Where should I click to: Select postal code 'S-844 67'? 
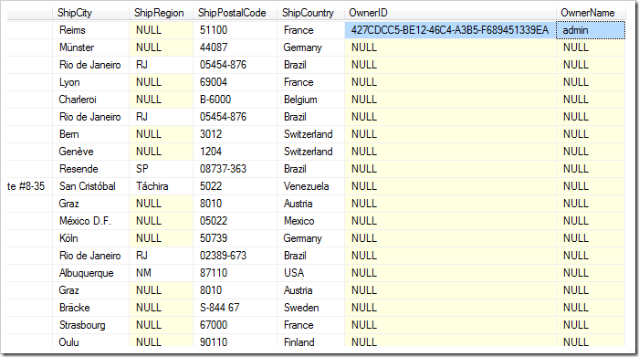[x=236, y=308]
